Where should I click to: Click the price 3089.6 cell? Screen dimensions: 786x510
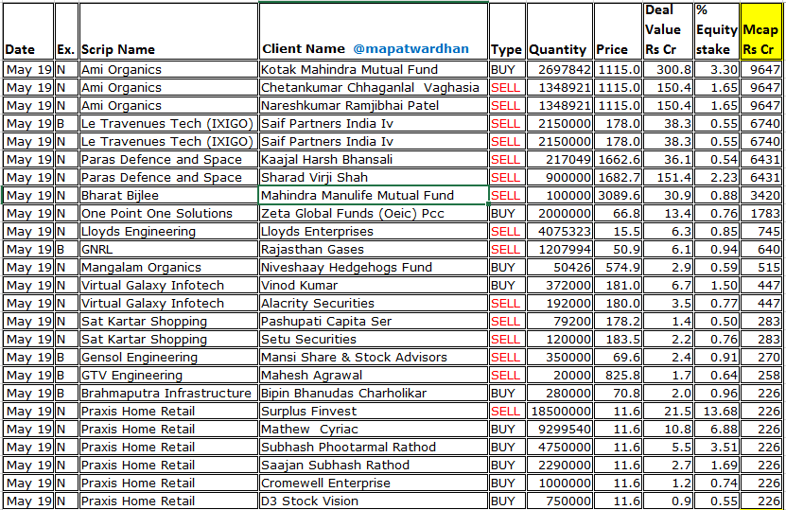point(618,195)
